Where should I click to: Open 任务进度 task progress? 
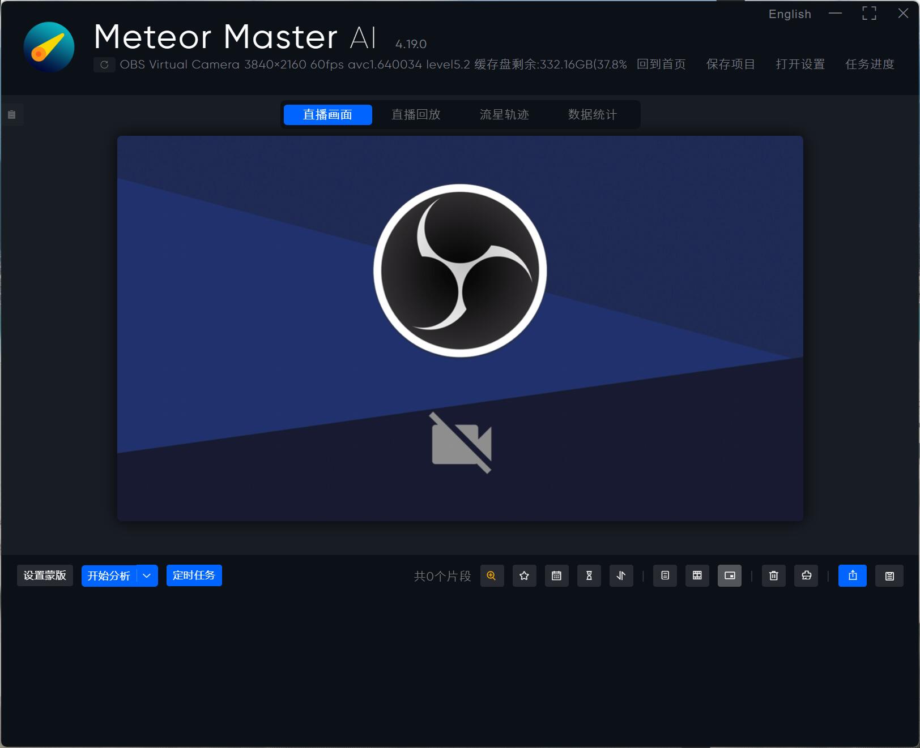(x=869, y=65)
